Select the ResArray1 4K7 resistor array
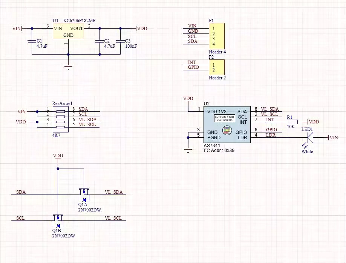This screenshot has width=346, height=263. point(60,119)
